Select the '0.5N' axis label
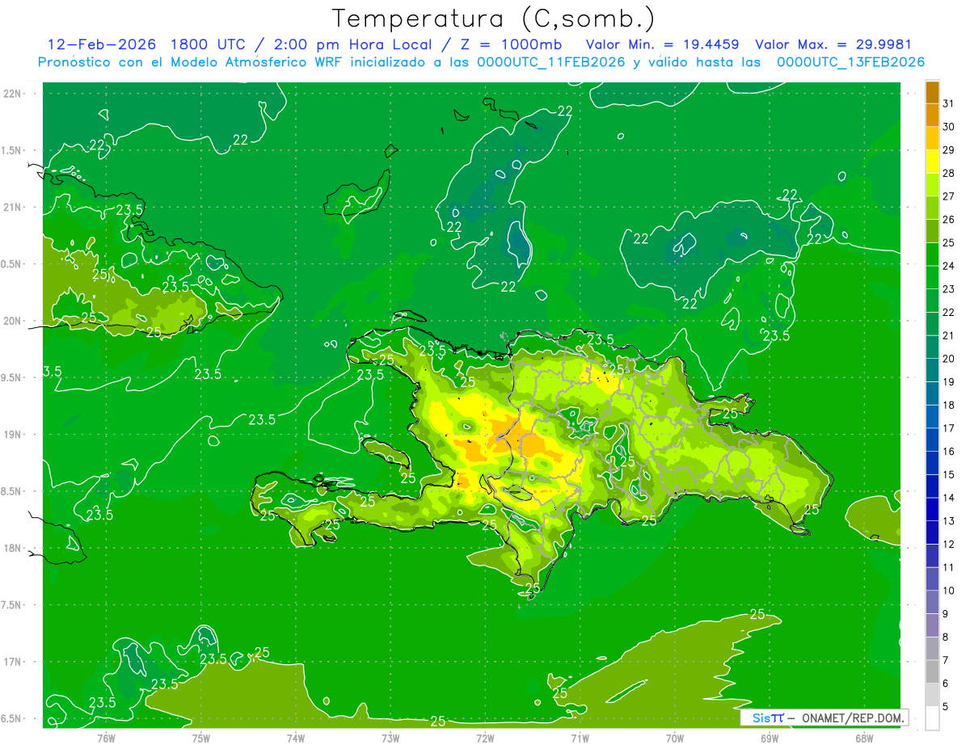Screen dimensions: 970x749 [x=12, y=264]
